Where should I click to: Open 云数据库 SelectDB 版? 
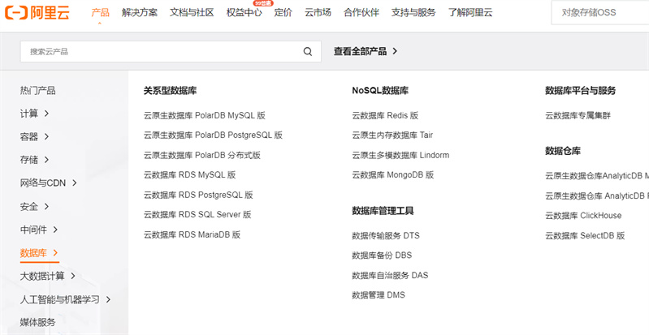585,236
